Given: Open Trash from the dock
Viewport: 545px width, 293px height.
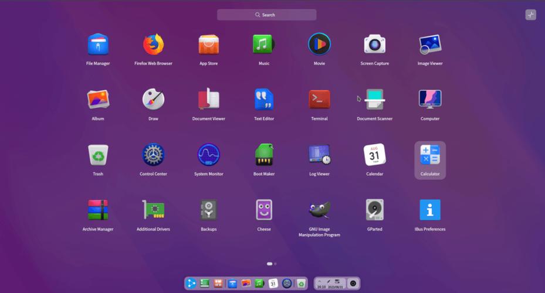Looking at the screenshot, I should (x=301, y=283).
